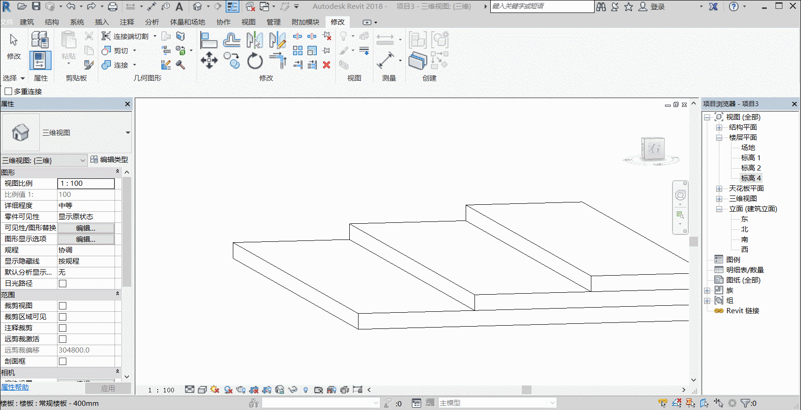Click the Print icon in quick access toolbar

(112, 6)
